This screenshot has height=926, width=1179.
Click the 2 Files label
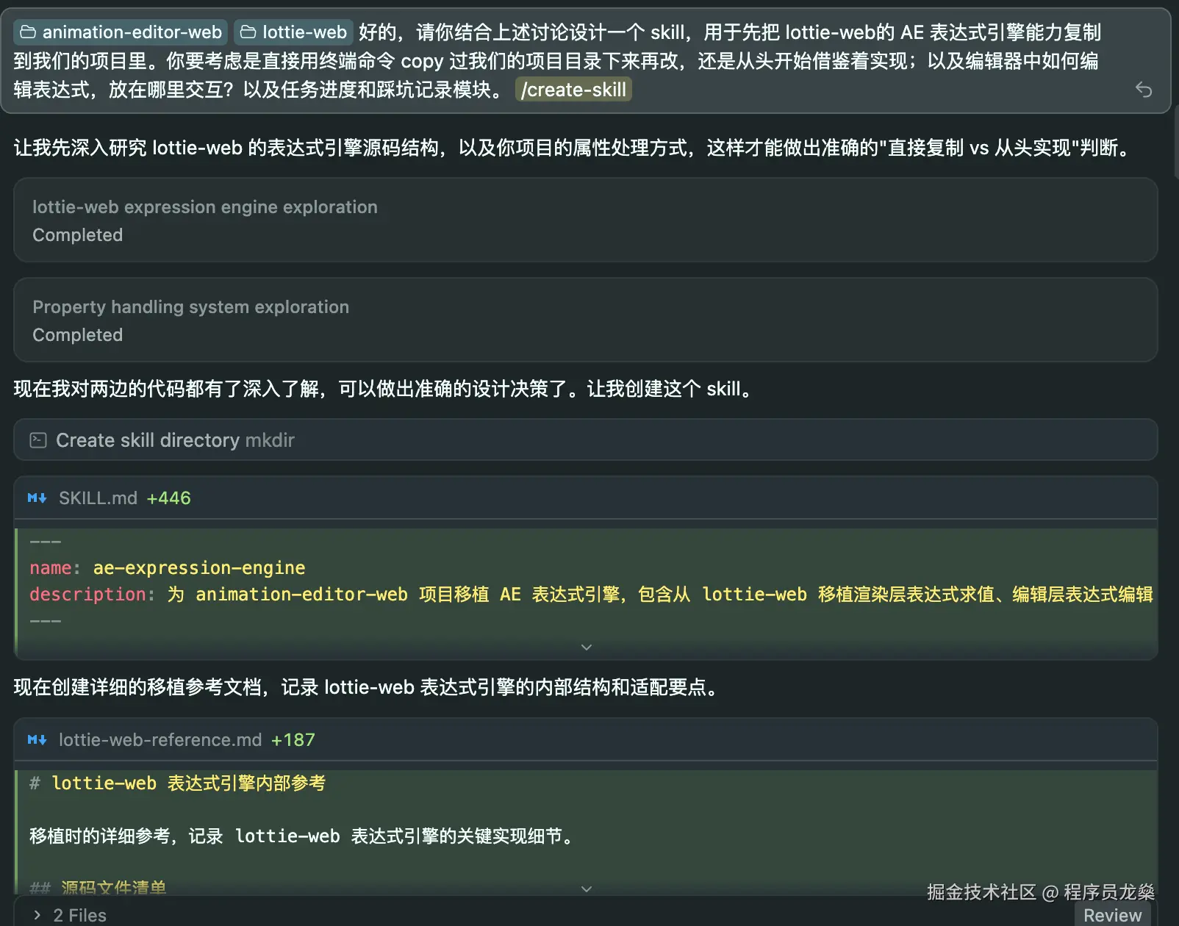pos(79,915)
